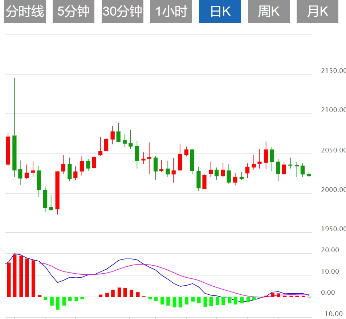Screen dimensions: 346x319
Task: Select the 5分钟 chart tab
Action: [x=73, y=12]
